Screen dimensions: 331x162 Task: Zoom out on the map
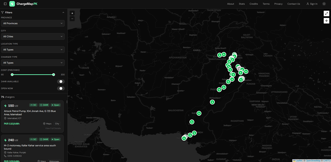72,19
